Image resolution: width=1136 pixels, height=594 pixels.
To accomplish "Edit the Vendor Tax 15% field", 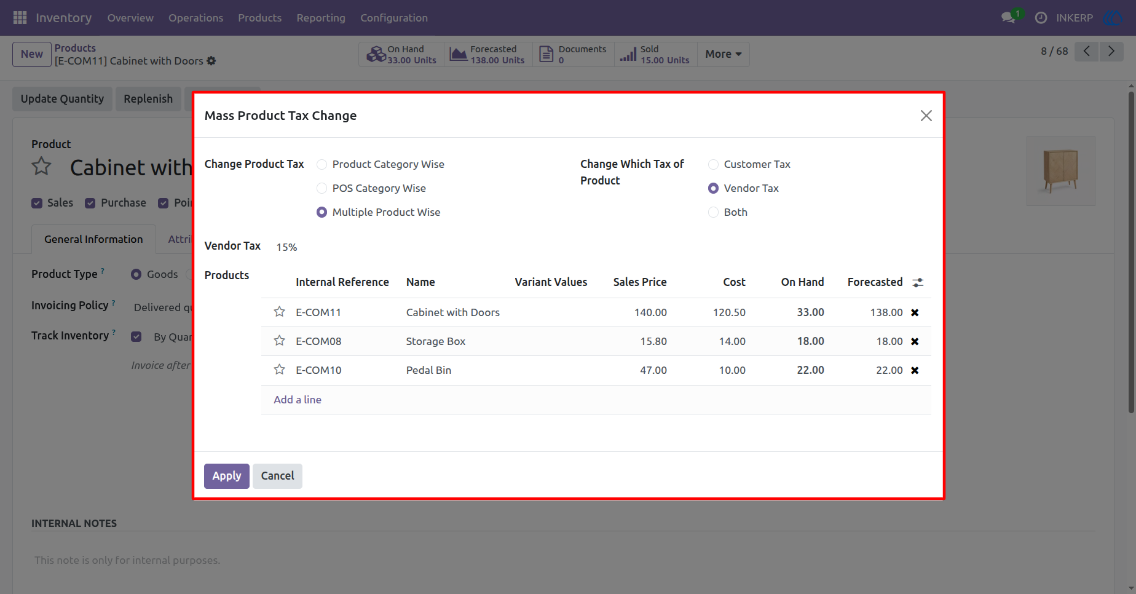I will point(286,247).
